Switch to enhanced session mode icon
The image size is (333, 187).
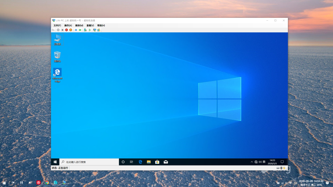(95, 30)
